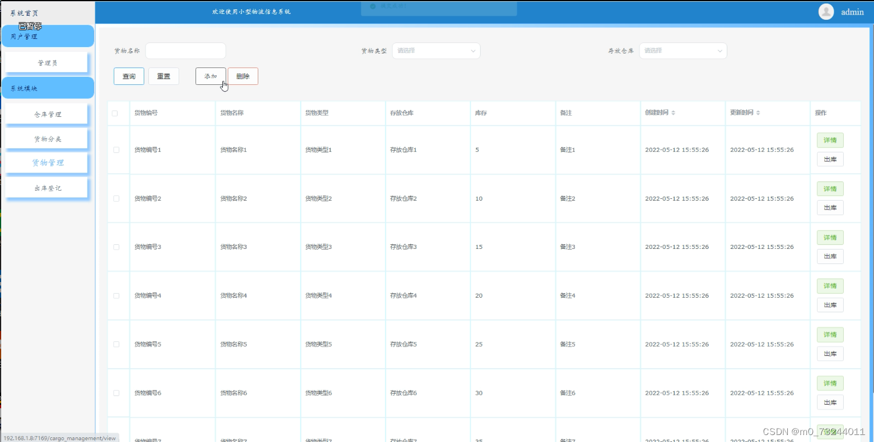Viewport: 874px width, 442px height.
Task: Open the 管理员 menu item
Action: tap(47, 63)
